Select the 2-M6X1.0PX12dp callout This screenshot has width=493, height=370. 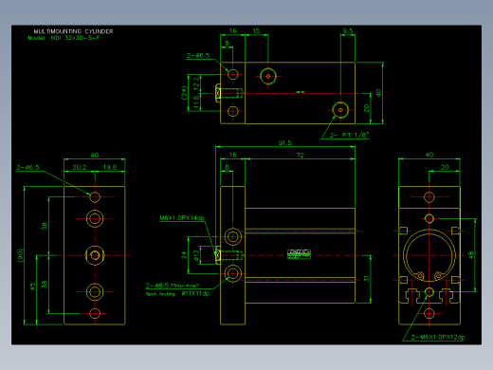(438, 337)
